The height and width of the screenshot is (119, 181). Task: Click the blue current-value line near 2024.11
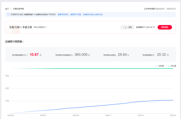point(108,105)
